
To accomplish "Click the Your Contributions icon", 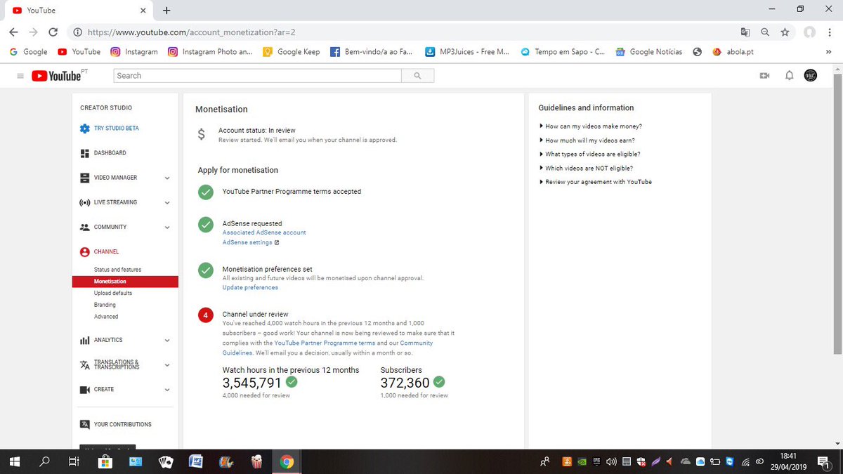I will click(x=84, y=424).
